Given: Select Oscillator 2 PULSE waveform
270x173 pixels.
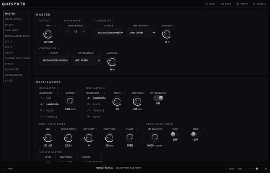Looking at the screenshot, I should click(93, 104).
